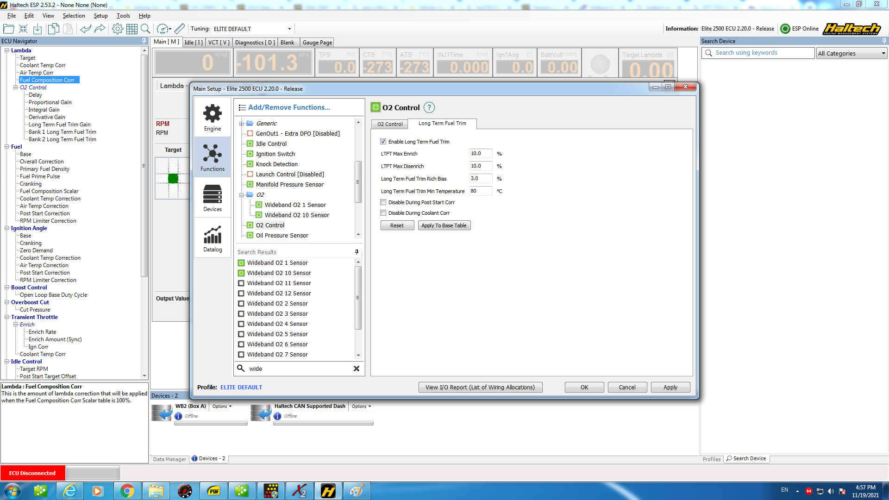Open View I/O Report wiring allocations

pos(480,387)
